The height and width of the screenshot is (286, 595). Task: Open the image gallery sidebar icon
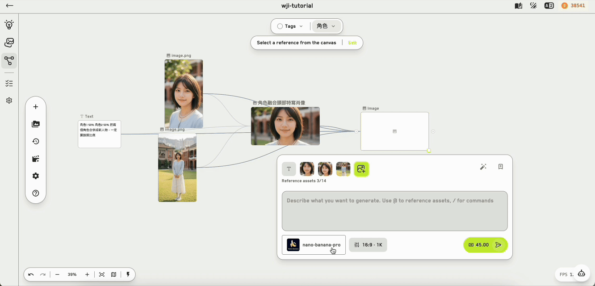pos(9,42)
